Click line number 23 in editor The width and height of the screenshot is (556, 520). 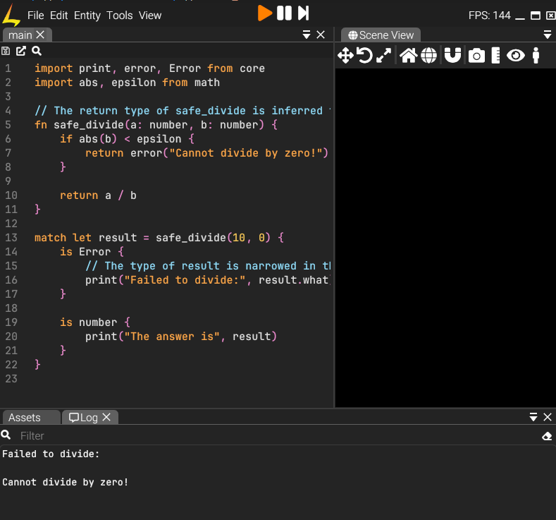pos(11,379)
